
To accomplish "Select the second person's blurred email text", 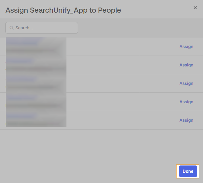I will (35, 69).
